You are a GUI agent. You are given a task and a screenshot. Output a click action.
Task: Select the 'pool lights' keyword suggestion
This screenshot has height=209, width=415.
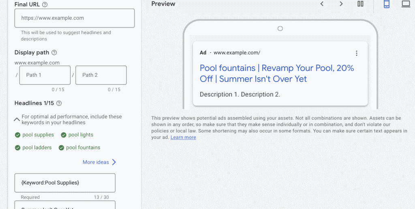[80, 135]
